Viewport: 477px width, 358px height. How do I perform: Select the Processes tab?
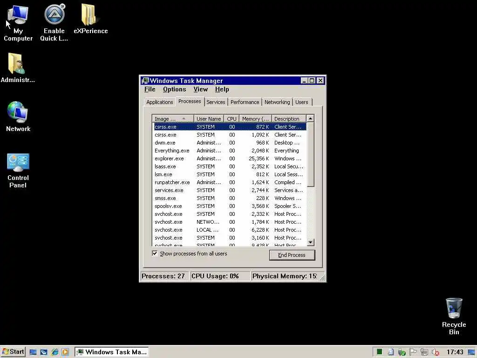190,101
